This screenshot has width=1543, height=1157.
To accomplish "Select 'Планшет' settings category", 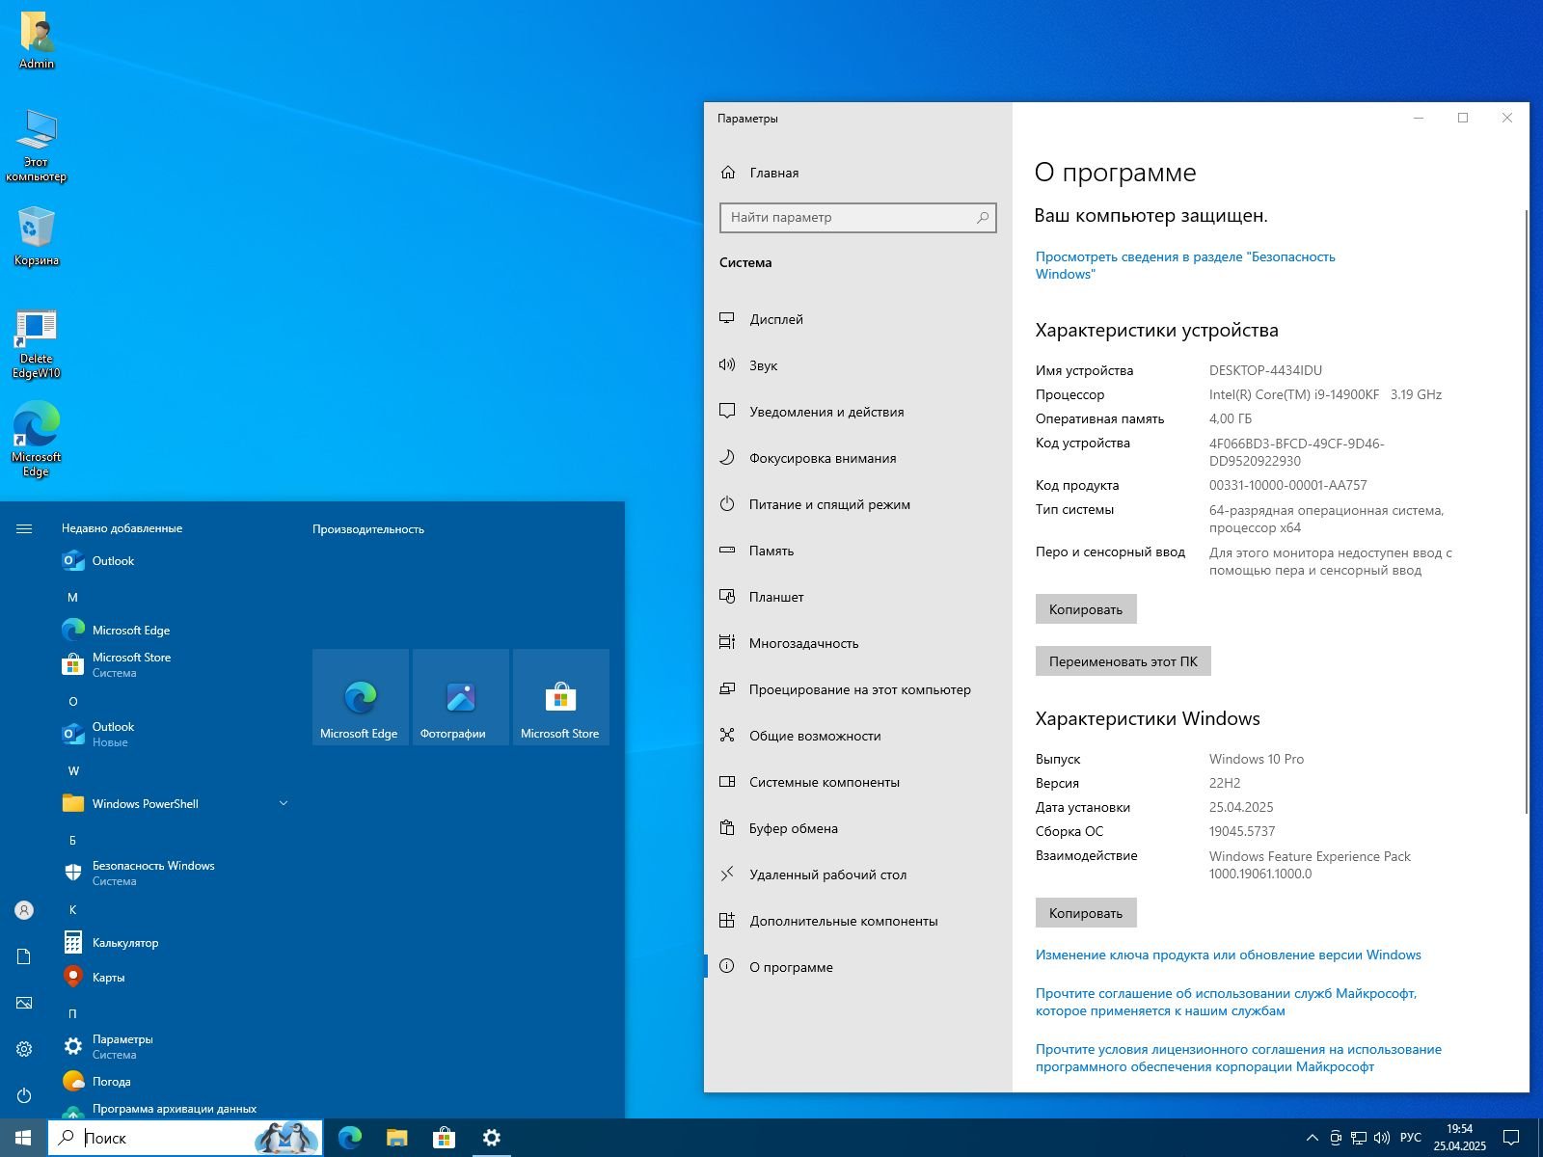I will [857, 597].
